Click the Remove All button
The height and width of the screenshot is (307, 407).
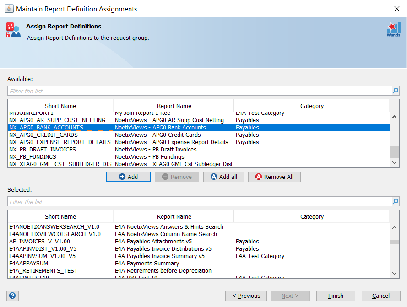[x=274, y=177]
